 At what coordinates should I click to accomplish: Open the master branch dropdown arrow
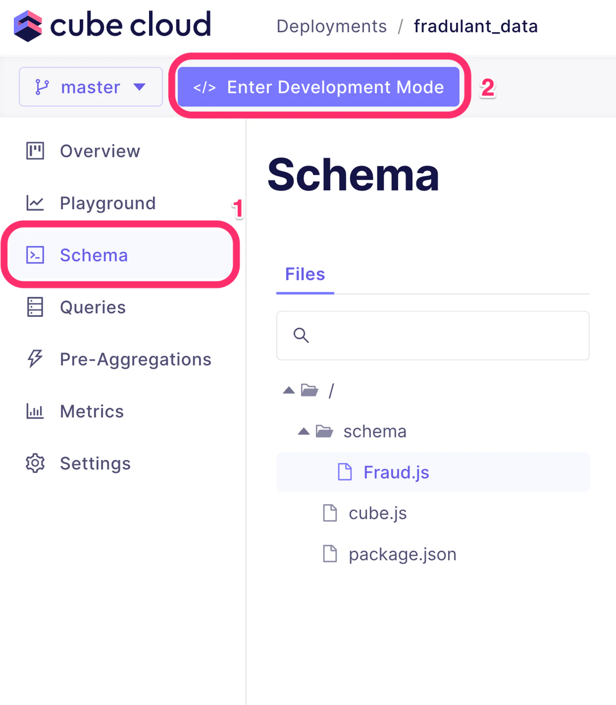click(x=139, y=87)
